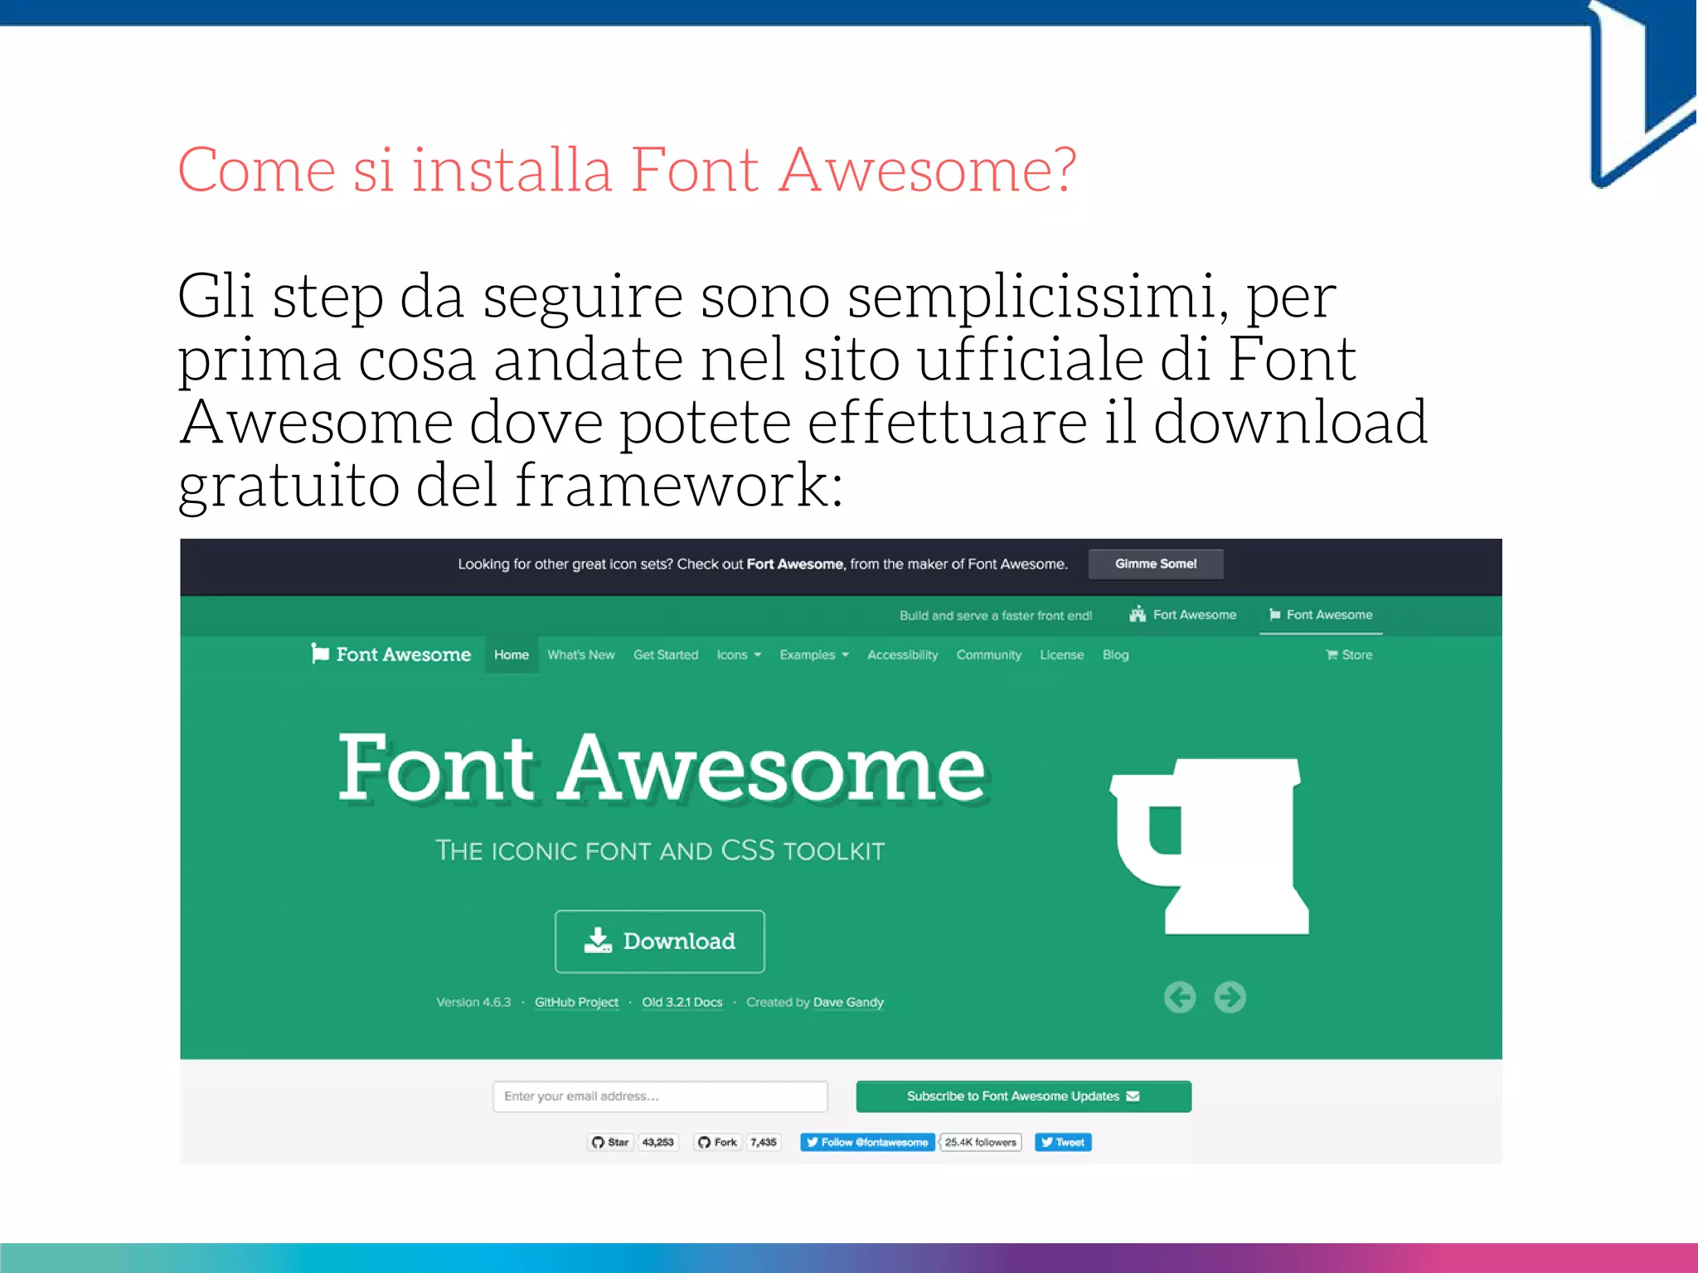Click Subscribe to Font Awesome Updates button
This screenshot has height=1273, width=1698.
(1023, 1096)
